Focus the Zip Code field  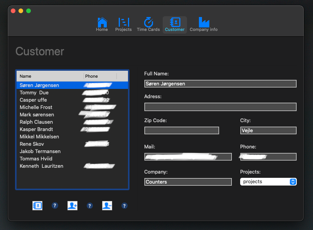[x=182, y=131]
